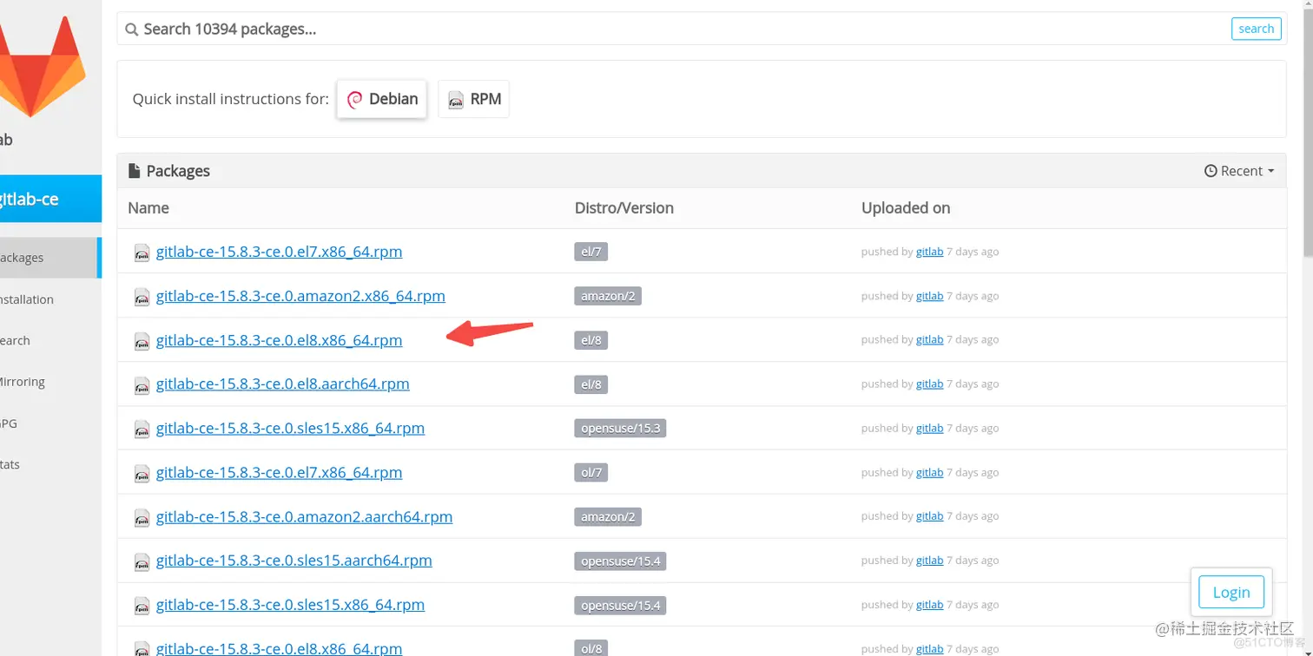Click rpm icon of sles15.aarch64 row
The height and width of the screenshot is (656, 1313).
point(142,561)
